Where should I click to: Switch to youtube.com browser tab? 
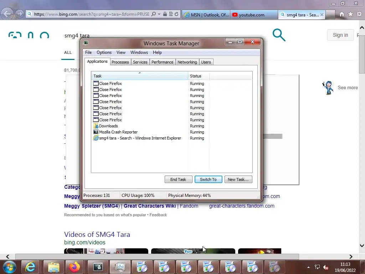click(x=254, y=15)
